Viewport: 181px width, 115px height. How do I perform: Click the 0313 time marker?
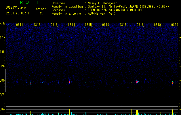54,25
